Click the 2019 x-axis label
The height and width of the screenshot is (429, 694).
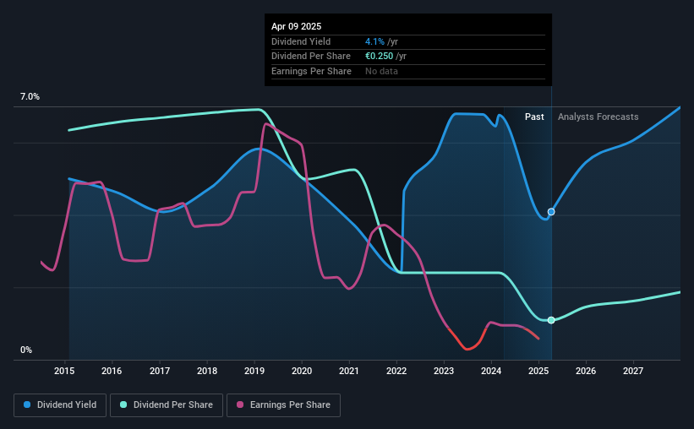pyautogui.click(x=254, y=371)
